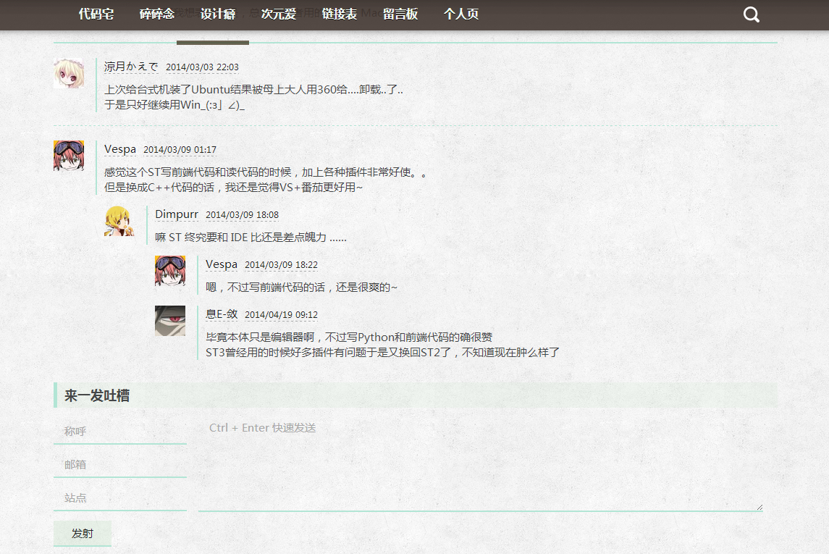Open commenter 涼月かえで's name link
The width and height of the screenshot is (829, 554).
point(131,67)
